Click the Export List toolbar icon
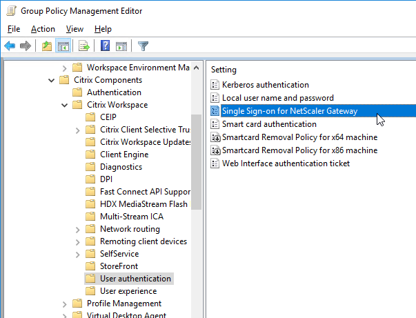Image resolution: width=416 pixels, height=318 pixels. [x=84, y=46]
